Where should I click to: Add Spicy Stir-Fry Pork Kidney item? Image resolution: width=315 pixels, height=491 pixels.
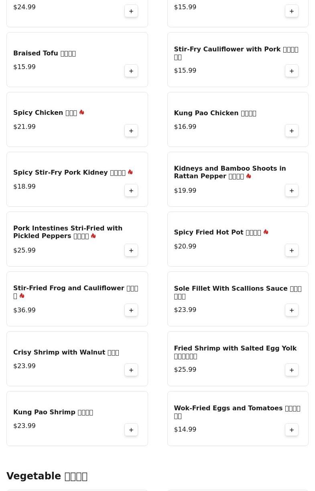(131, 191)
